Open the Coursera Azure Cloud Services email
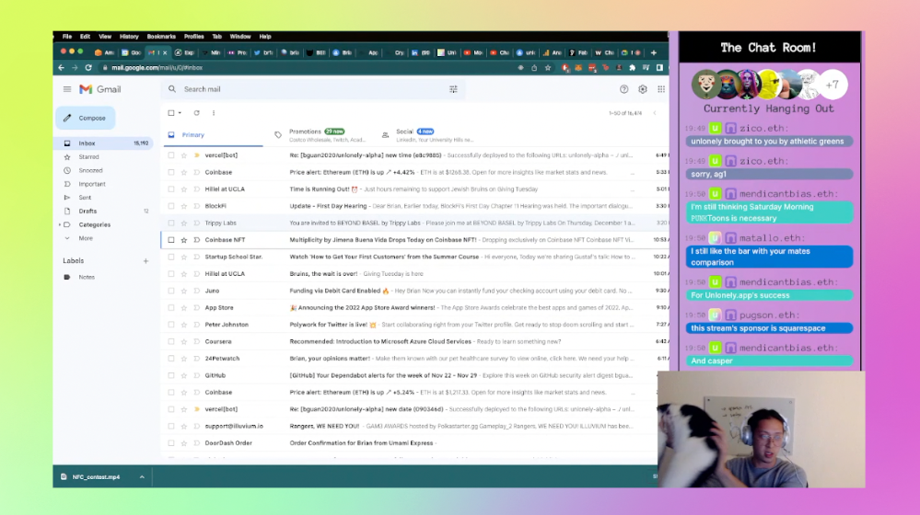 415,341
